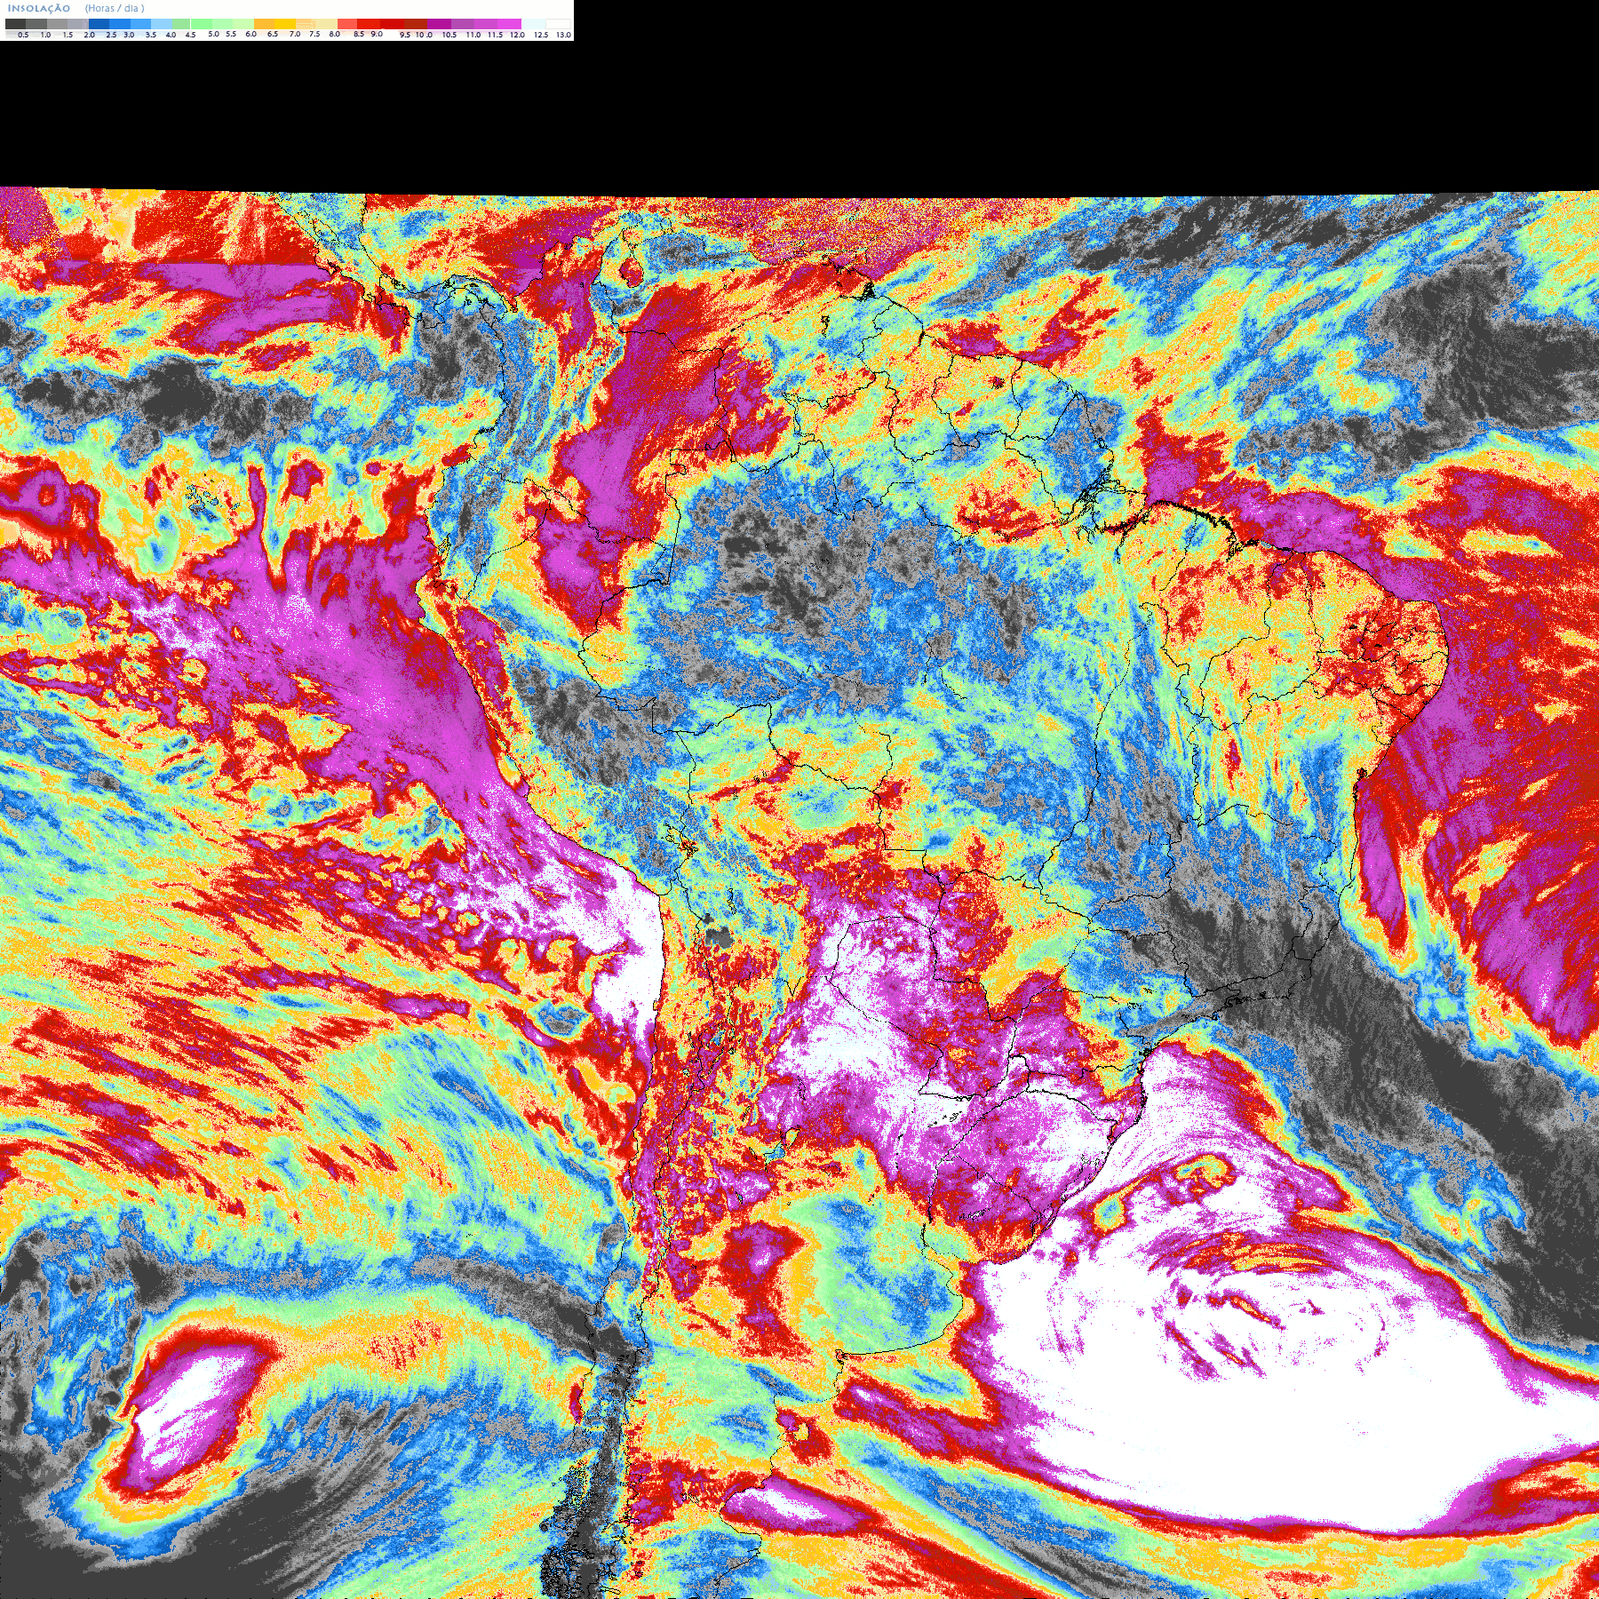This screenshot has width=1599, height=1599.
Task: Click the 6.5 value on the scale
Action: [x=273, y=34]
